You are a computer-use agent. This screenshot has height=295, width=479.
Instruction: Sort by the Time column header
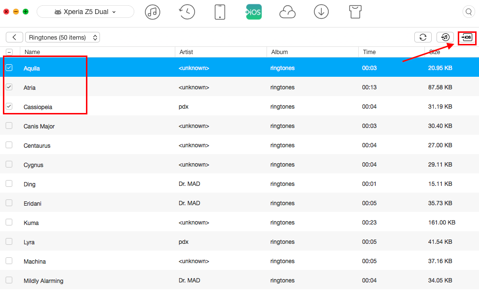click(x=369, y=52)
